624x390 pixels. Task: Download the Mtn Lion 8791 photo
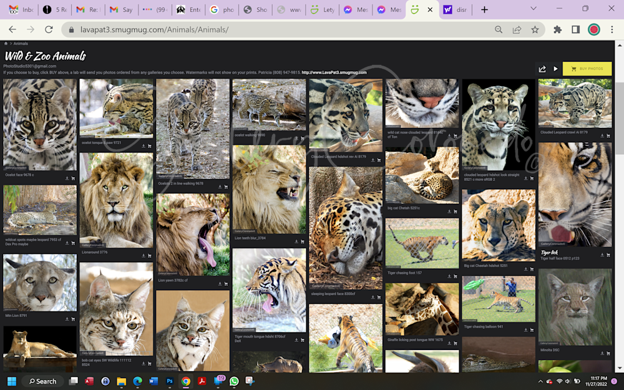click(67, 319)
